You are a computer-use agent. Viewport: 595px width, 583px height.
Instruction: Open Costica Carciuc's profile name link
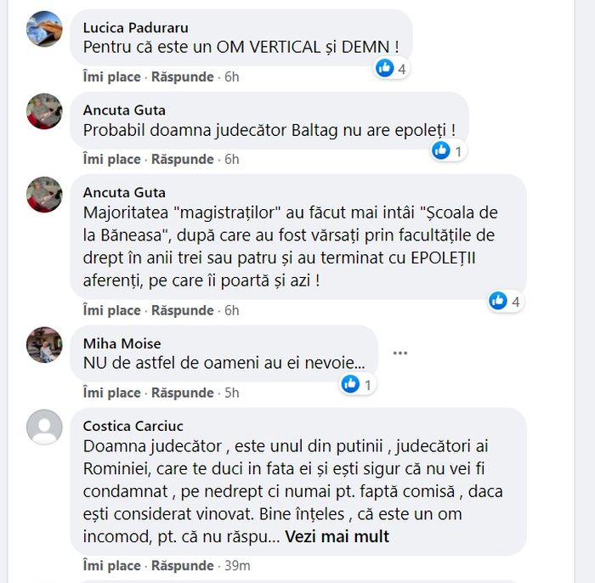[133, 426]
